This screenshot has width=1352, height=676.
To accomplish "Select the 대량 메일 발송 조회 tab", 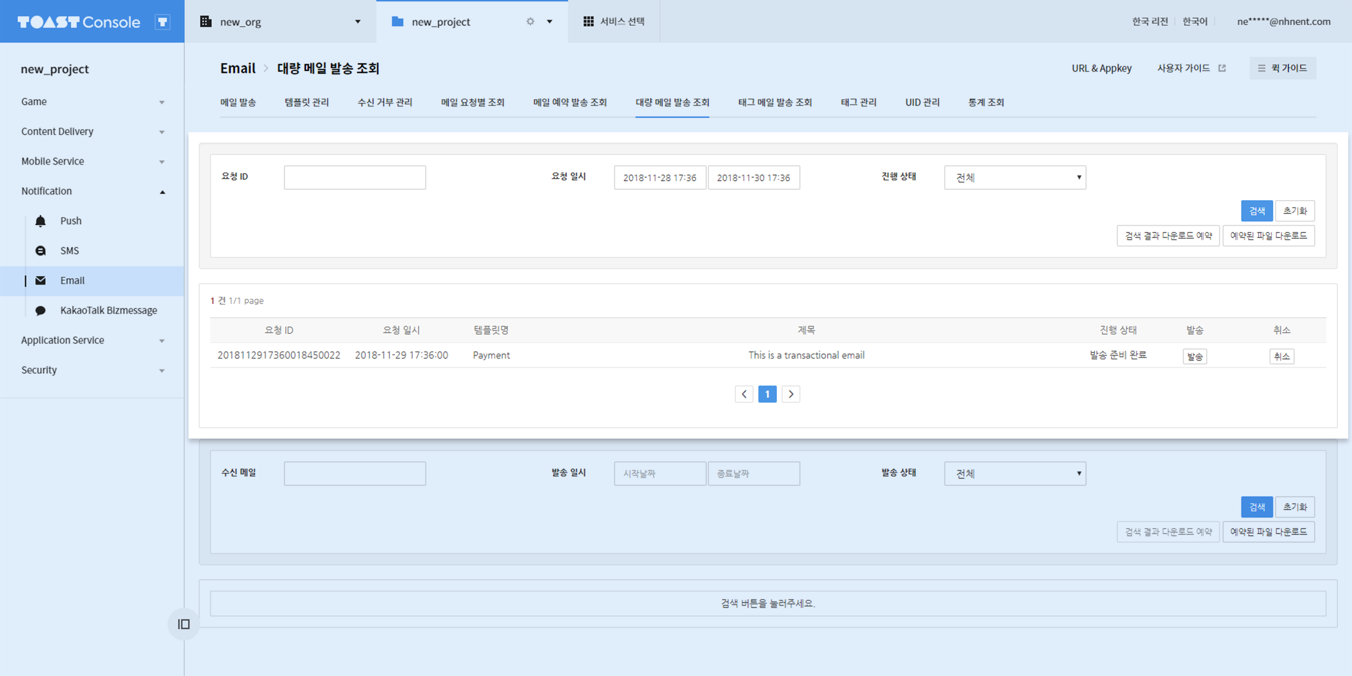I will 672,102.
